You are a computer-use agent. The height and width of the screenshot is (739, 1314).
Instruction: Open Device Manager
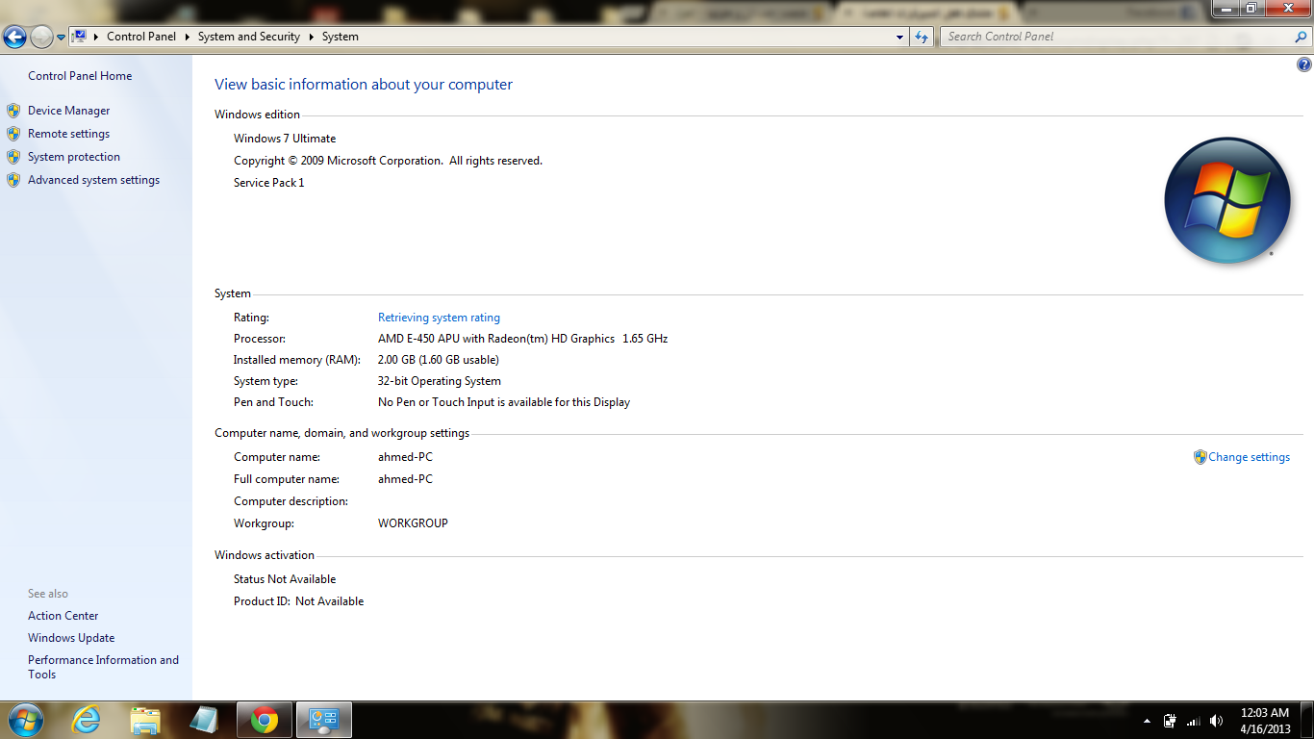tap(69, 111)
